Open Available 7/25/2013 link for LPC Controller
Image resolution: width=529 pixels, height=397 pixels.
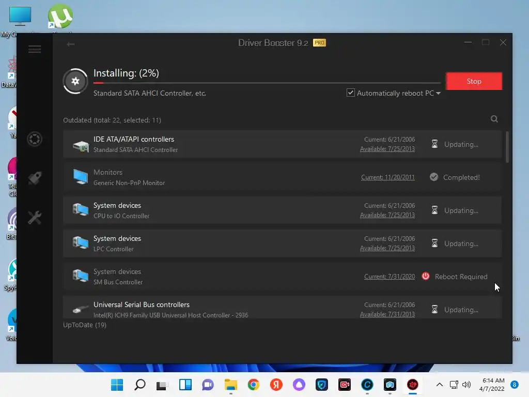coord(387,248)
